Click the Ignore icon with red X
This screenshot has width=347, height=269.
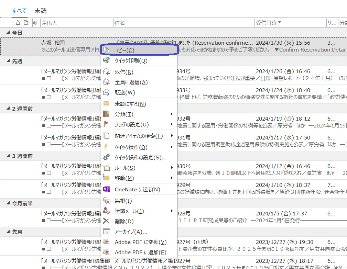pos(107,201)
